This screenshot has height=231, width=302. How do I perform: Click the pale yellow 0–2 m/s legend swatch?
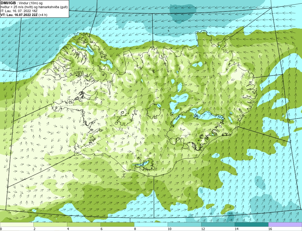point(17,224)
